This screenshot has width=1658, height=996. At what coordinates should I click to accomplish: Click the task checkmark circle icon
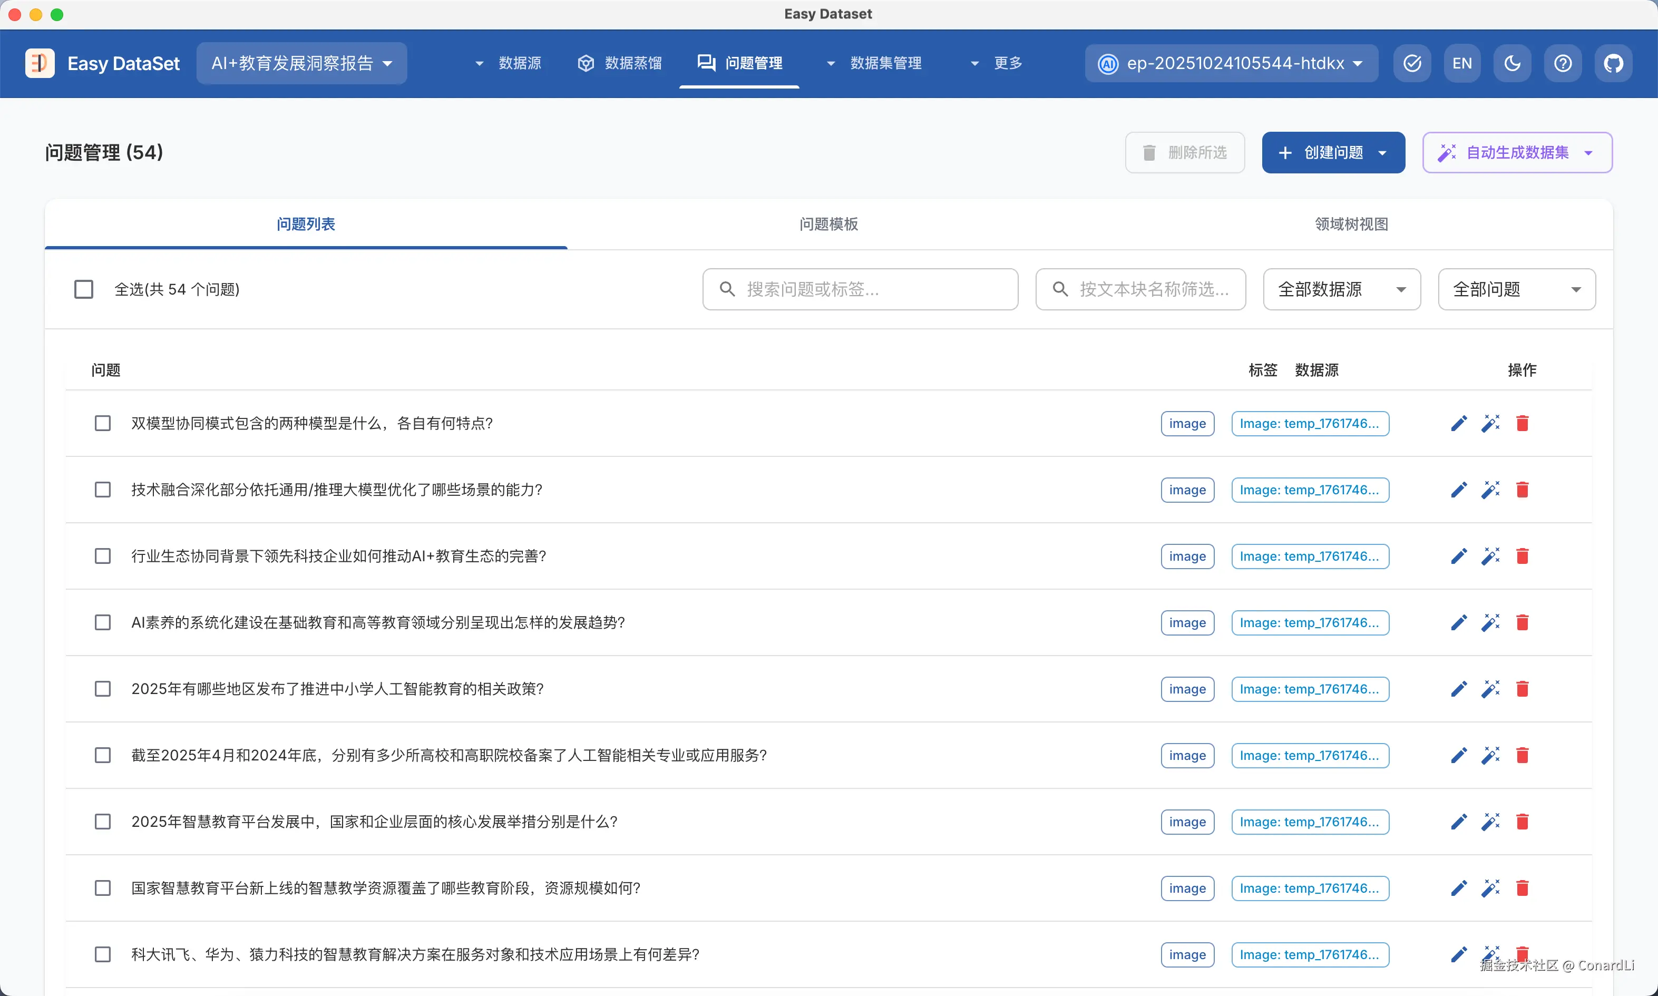1412,63
